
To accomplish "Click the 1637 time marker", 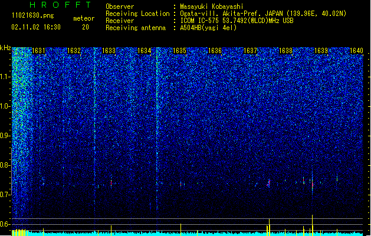I will (250, 51).
